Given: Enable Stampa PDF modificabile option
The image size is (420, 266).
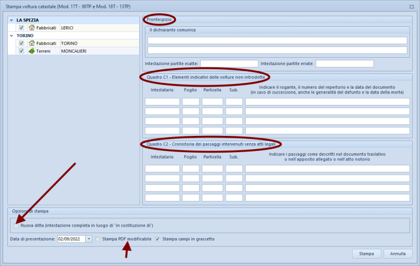Looking at the screenshot, I should (x=98, y=239).
